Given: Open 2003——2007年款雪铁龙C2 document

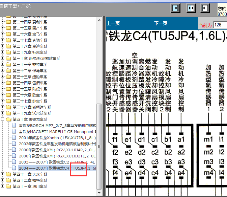Looking at the screenshot, I should tap(57, 162).
